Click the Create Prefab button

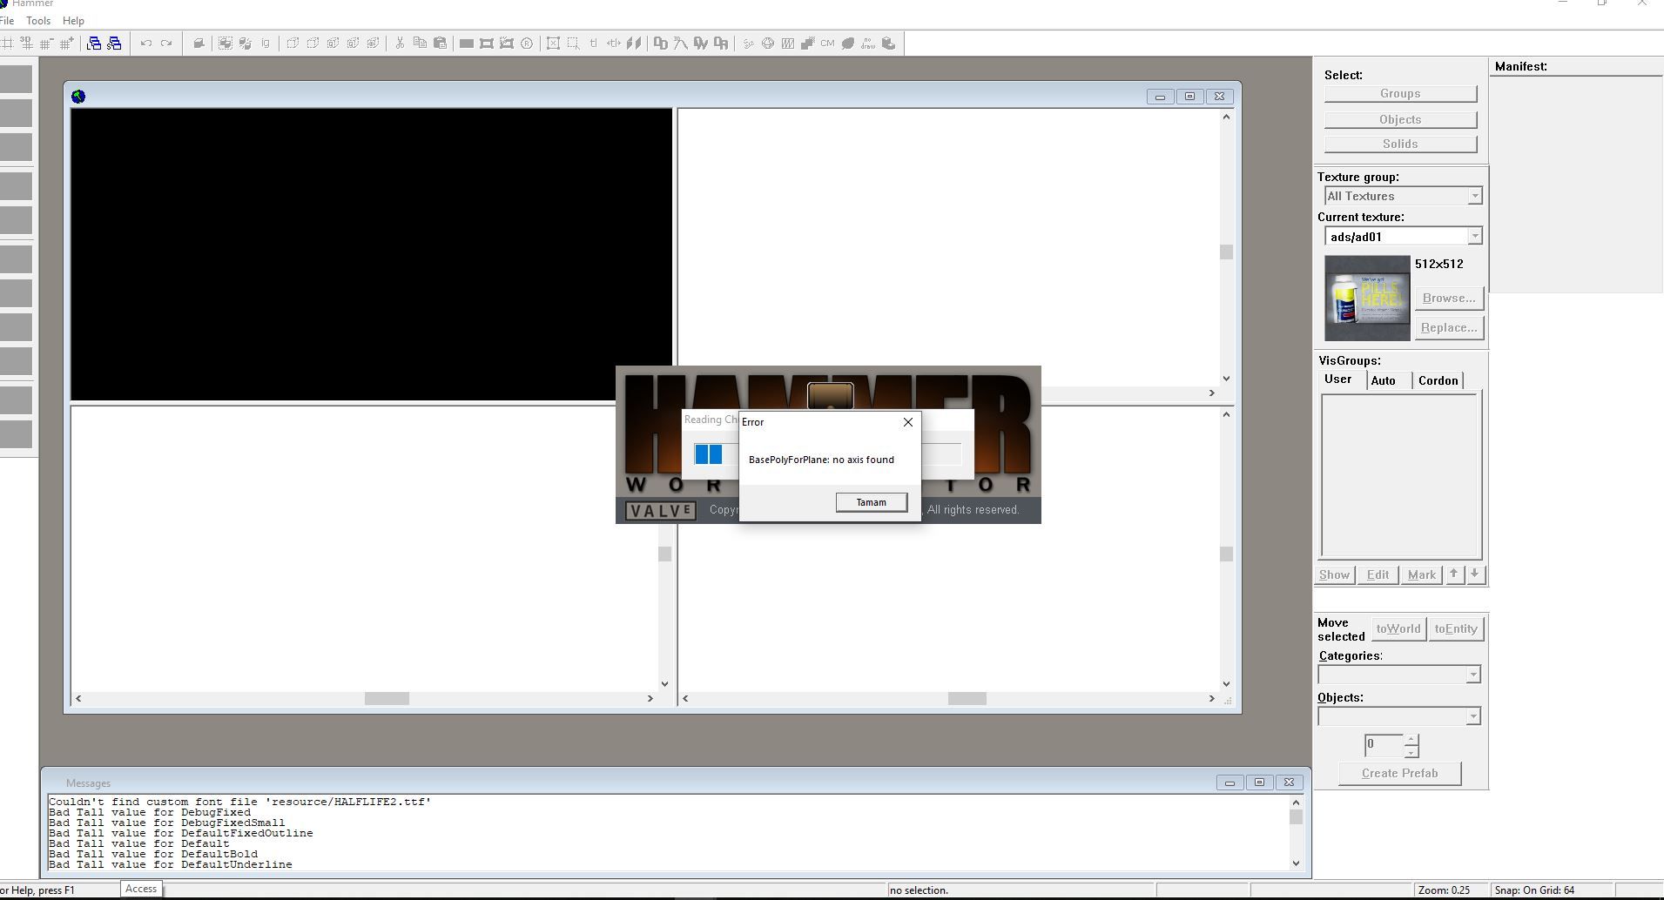click(x=1400, y=773)
